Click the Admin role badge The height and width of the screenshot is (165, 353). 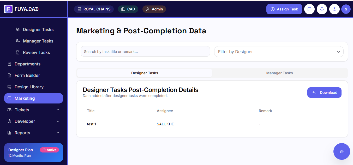point(154,9)
